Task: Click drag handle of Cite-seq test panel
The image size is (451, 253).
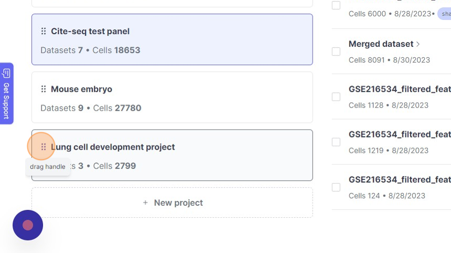Action: point(44,31)
